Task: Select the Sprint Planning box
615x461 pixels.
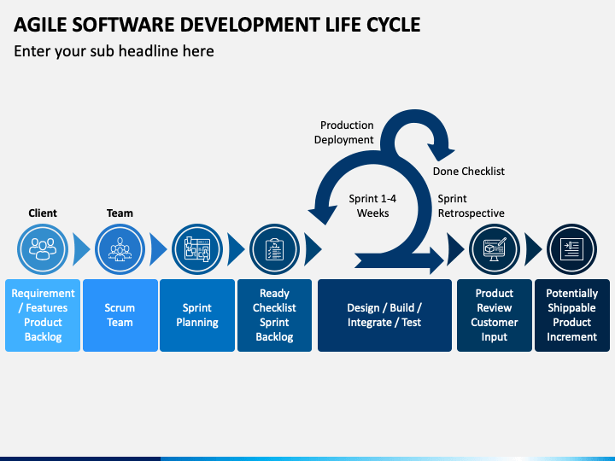Action: coord(197,315)
